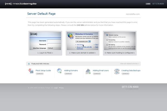The image size is (167, 111).
Task: Open the 'Log in to Plesk' screenshot
Action: point(45,41)
